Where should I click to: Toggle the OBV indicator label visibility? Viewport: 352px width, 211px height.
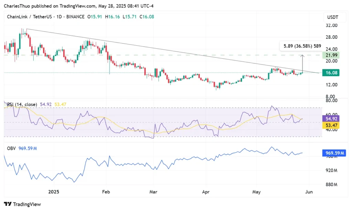pyautogui.click(x=11, y=148)
